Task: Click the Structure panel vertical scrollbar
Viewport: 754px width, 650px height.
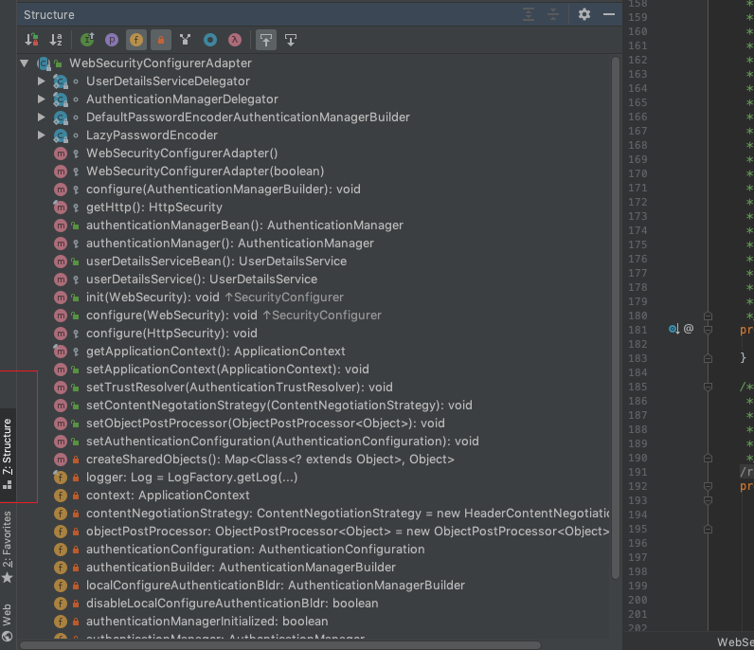Action: pos(616,317)
